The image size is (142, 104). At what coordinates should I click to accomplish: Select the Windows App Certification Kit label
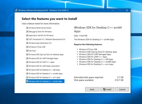point(40,43)
